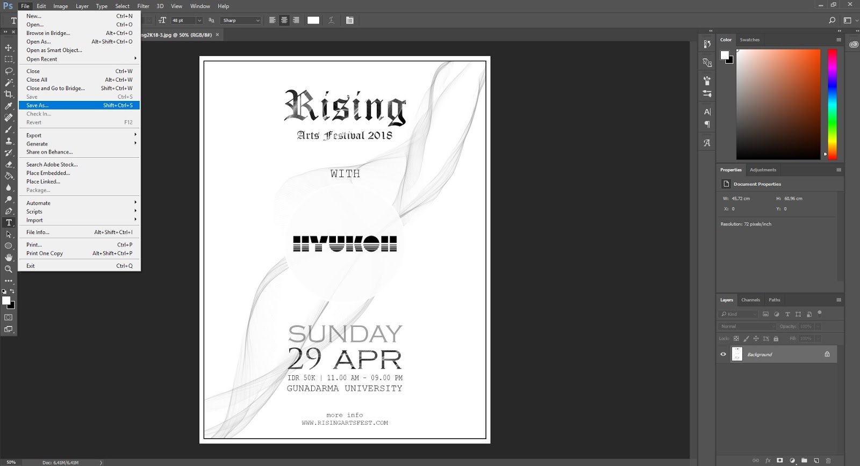860x466 pixels.
Task: Select the History Brush tool
Action: (x=9, y=152)
